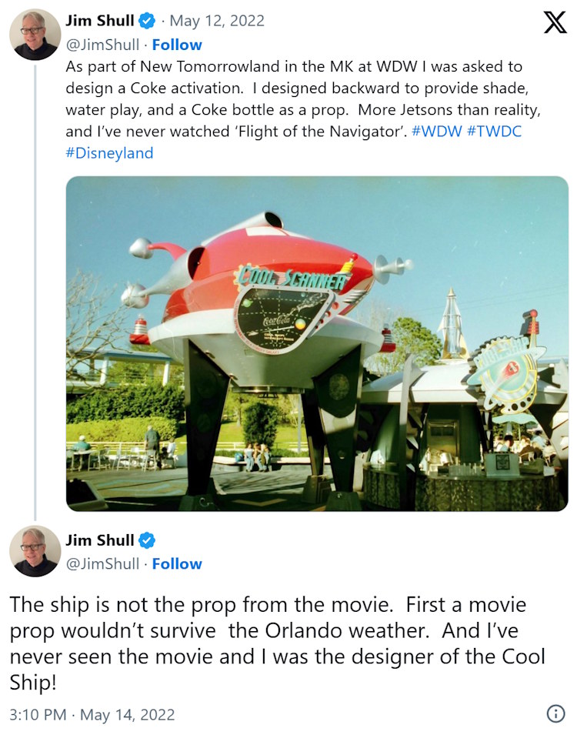Click the @JimShull handle in the top tweet

click(102, 45)
